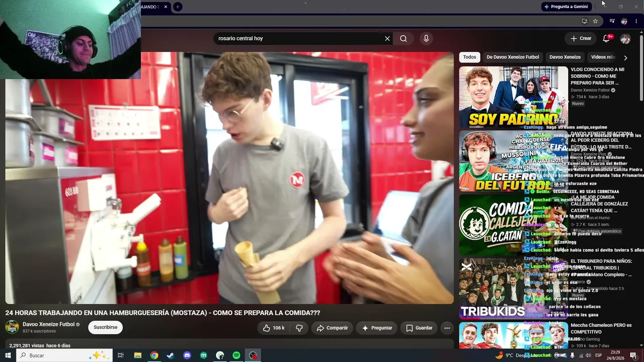Viewport: 644px width, 362px height.
Task: Ask Gemini using Pregunta a Gemini button
Action: (566, 7)
